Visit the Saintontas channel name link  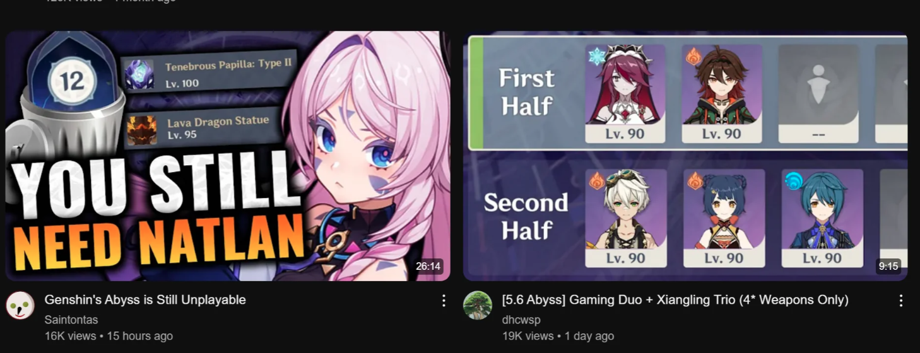coord(71,320)
